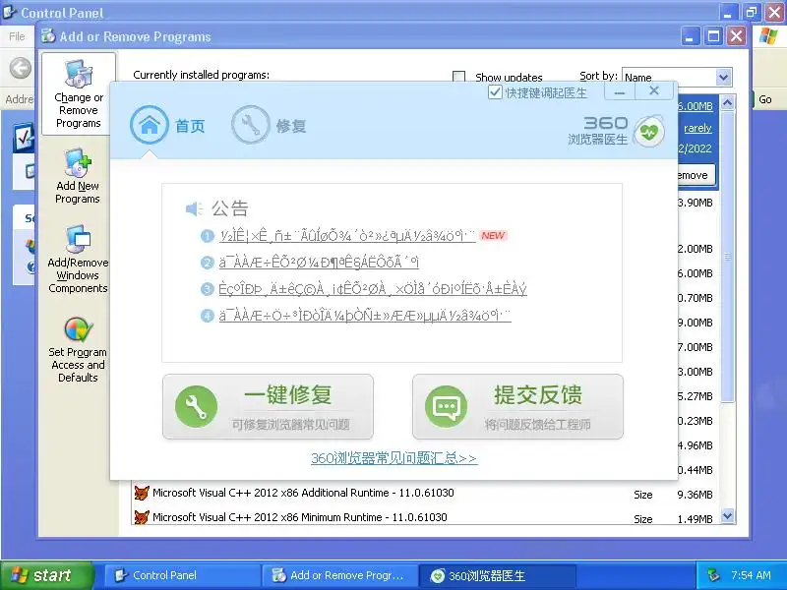The image size is (787, 590).
Task: Restore down the Control Panel window
Action: pyautogui.click(x=752, y=12)
